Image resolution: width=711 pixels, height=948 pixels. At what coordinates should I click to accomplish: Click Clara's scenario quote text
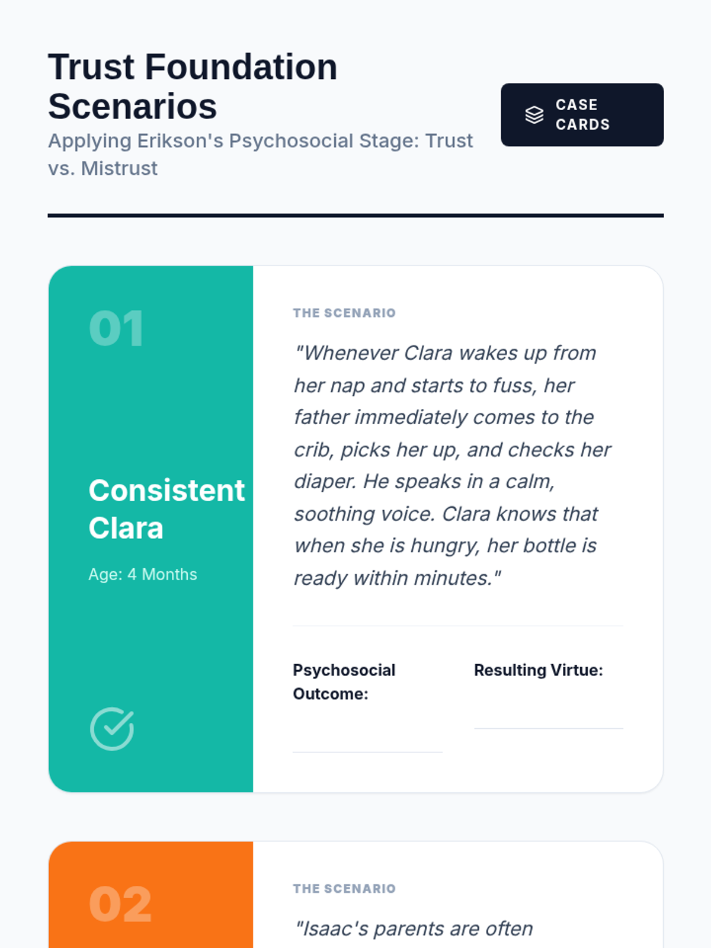click(453, 465)
